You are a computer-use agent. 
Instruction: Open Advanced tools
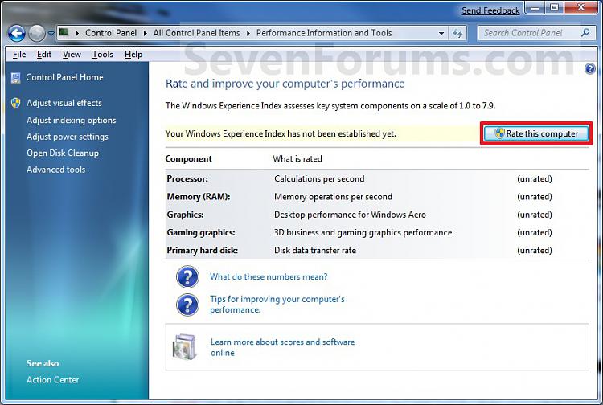point(55,170)
